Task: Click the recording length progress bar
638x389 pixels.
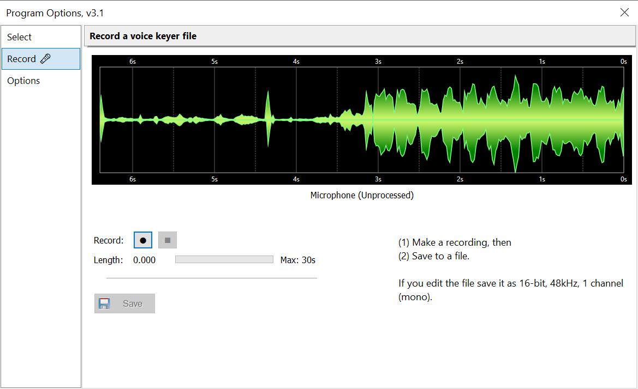Action: [224, 260]
